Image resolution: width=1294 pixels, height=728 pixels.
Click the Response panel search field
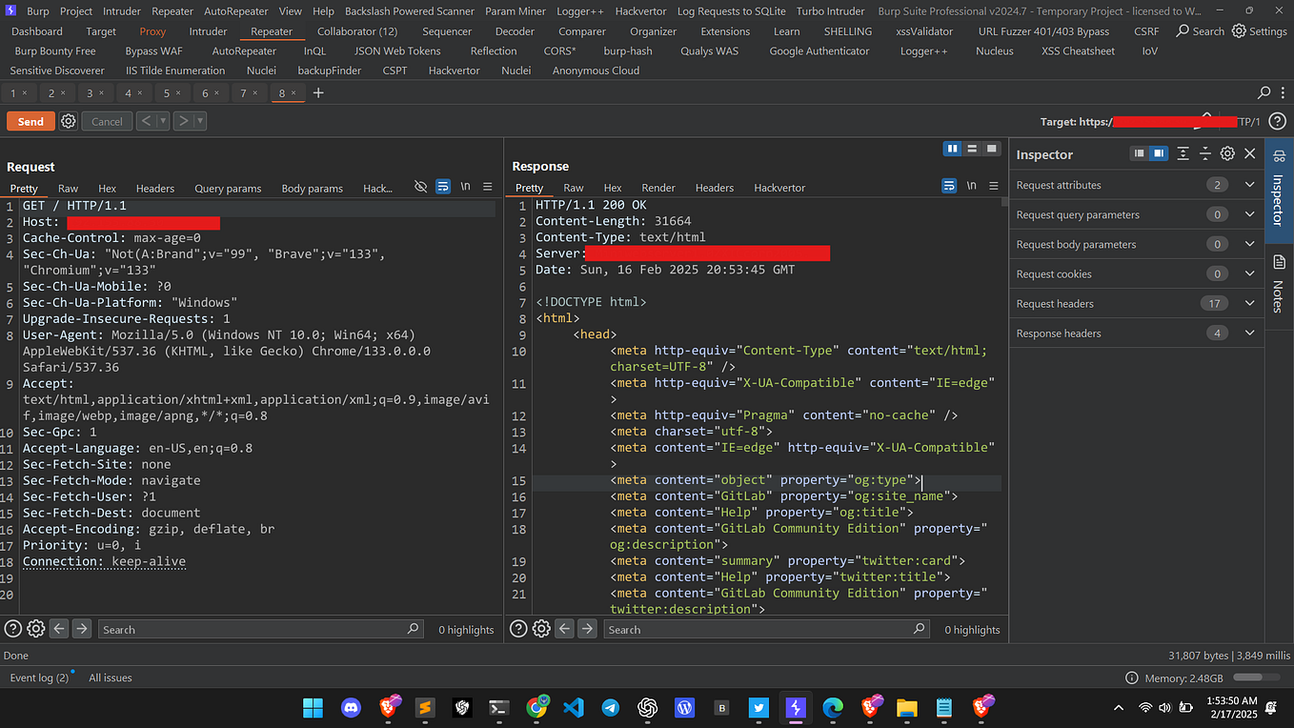click(x=762, y=629)
